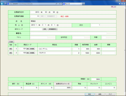Click the stop loading X icon in address bar

click(x=61, y=4)
